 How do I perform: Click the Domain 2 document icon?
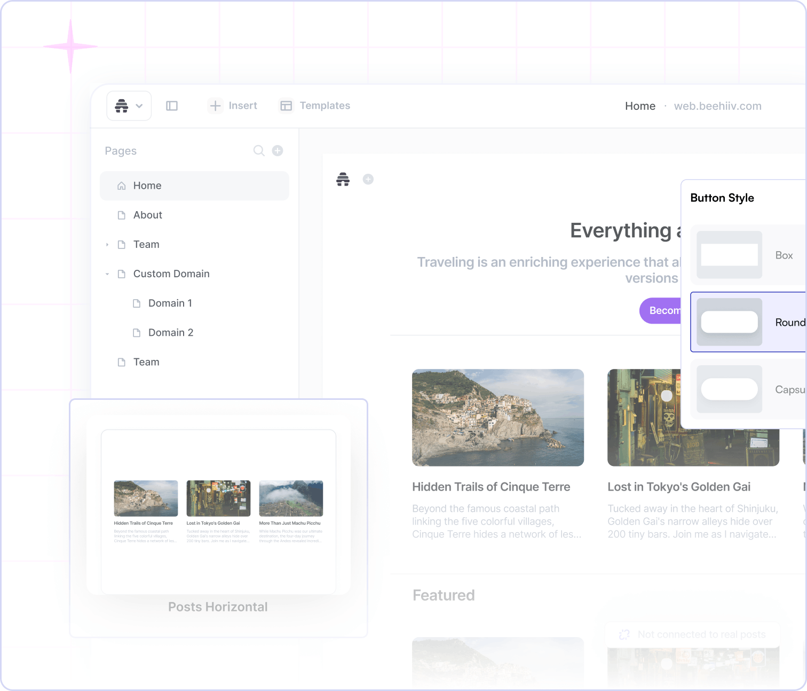tap(137, 333)
